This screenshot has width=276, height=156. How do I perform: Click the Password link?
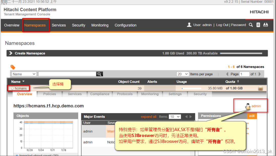tap(239, 25)
